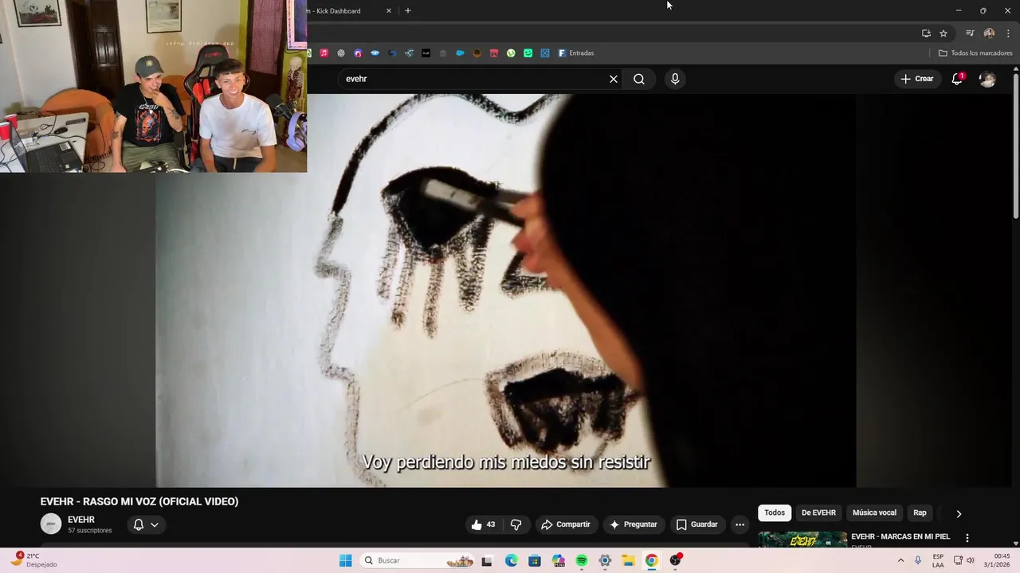
Task: Open Chrome from taskbar
Action: click(652, 560)
